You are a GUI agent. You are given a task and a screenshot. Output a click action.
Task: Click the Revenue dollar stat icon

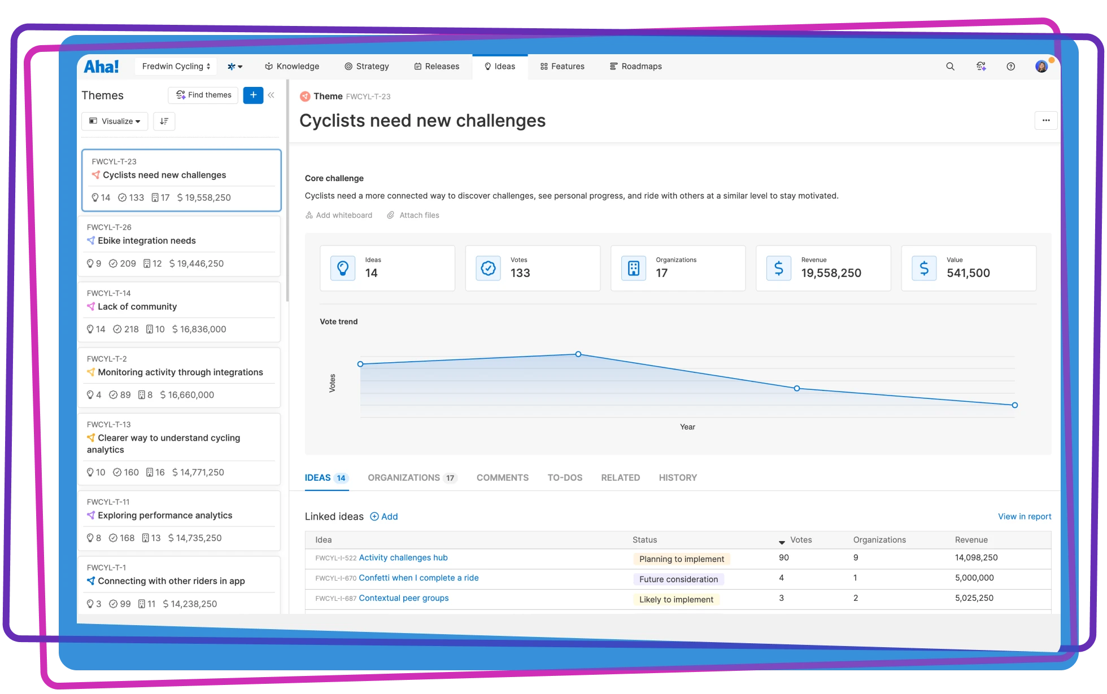779,268
